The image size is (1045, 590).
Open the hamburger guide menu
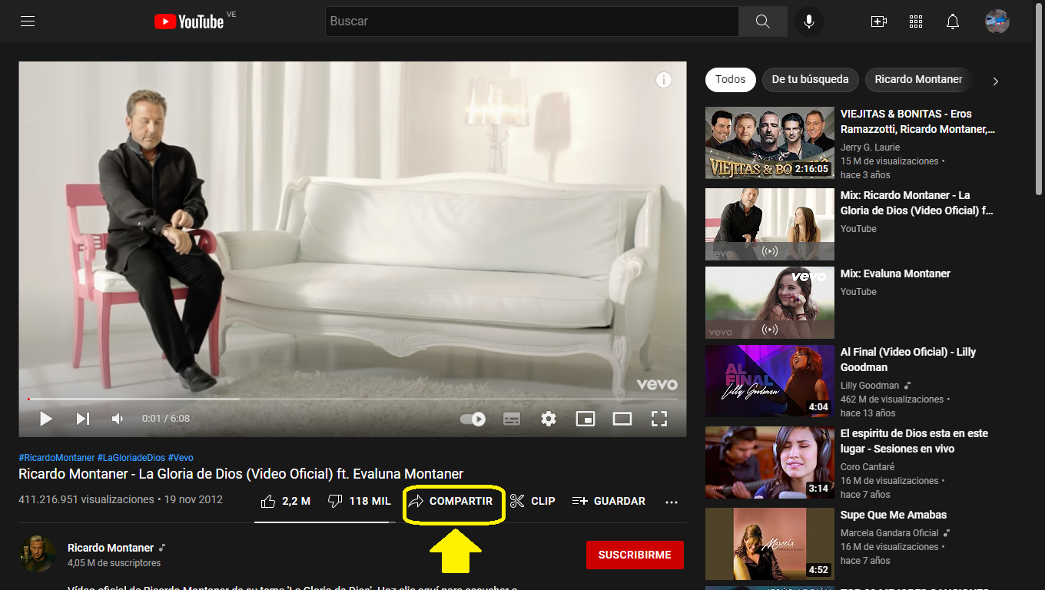[x=28, y=22]
